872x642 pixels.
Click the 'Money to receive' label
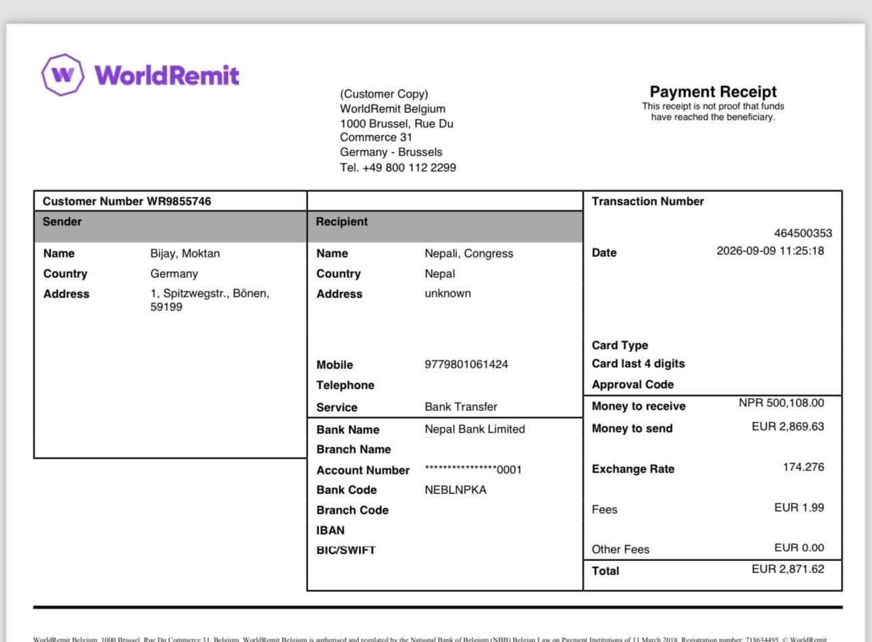click(639, 406)
